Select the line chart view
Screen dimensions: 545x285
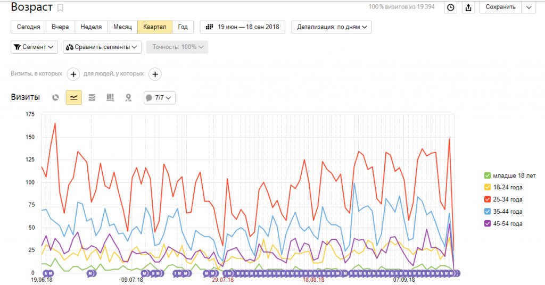(x=73, y=97)
